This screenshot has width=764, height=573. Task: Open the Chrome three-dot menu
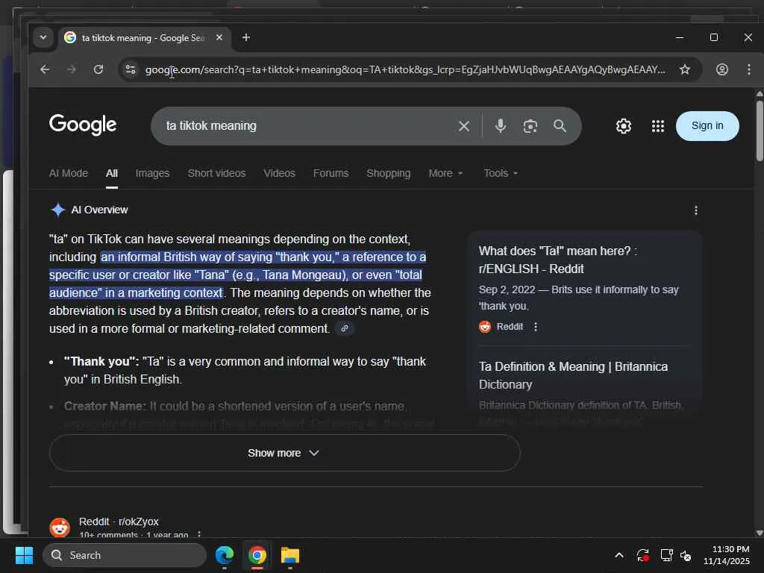[749, 69]
